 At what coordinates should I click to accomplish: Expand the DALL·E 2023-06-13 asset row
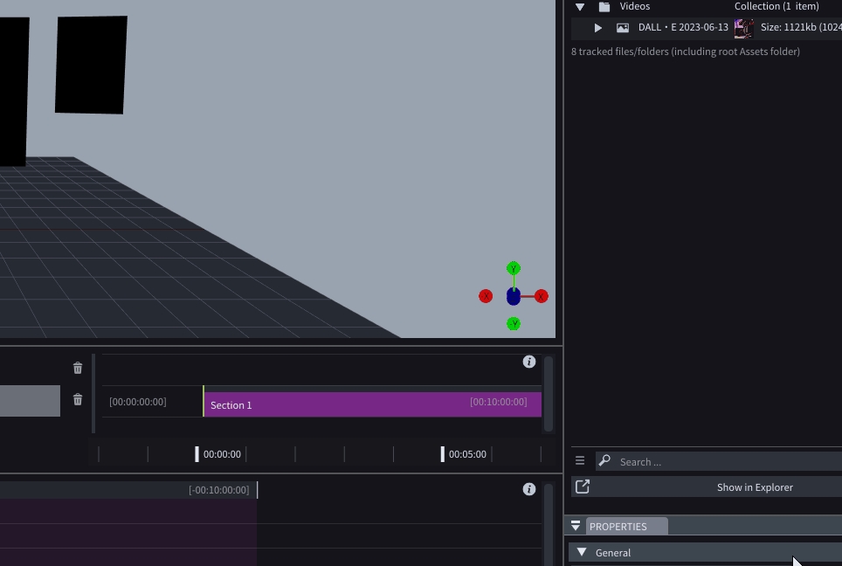pyautogui.click(x=598, y=28)
